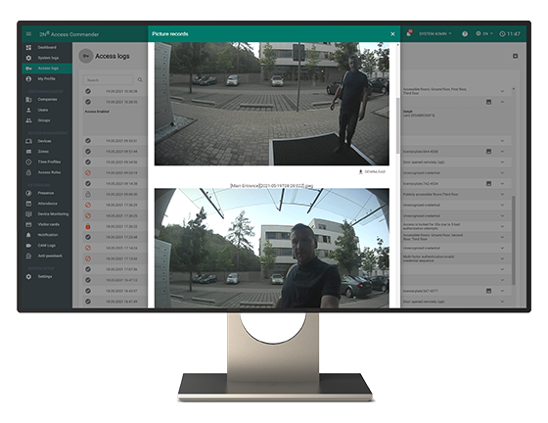The image size is (548, 423).
Task: Click the notification bell icon
Action: click(408, 33)
